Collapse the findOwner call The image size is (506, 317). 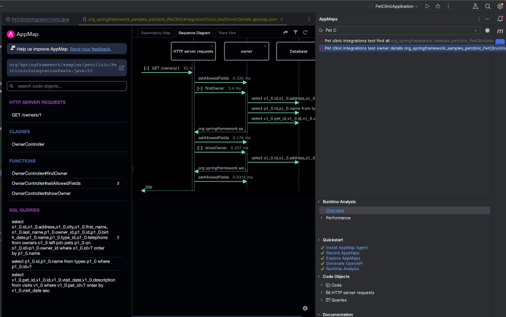tap(200, 89)
